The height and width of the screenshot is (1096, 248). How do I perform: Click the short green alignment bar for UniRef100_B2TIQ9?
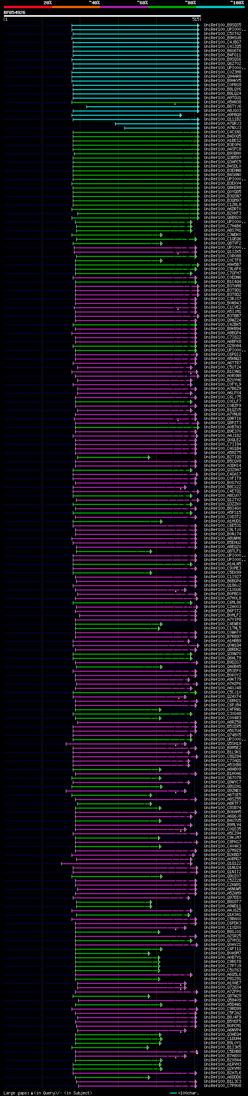pos(114,457)
